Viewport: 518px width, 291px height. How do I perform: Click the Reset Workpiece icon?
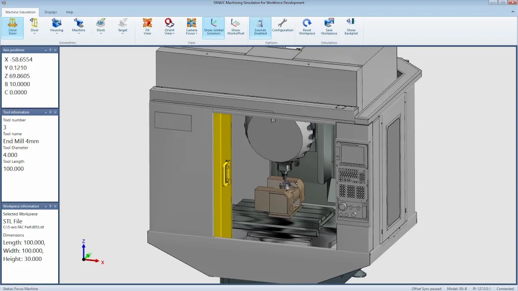306,26
